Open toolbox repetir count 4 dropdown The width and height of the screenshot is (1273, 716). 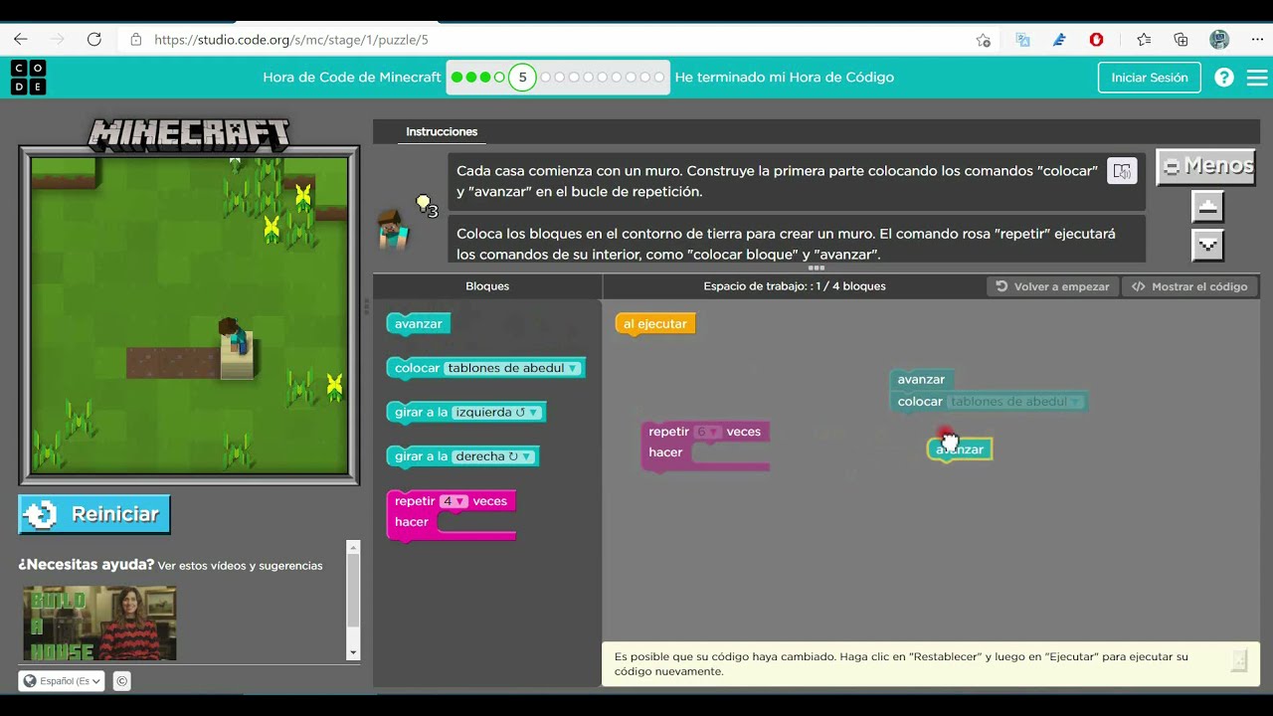455,501
